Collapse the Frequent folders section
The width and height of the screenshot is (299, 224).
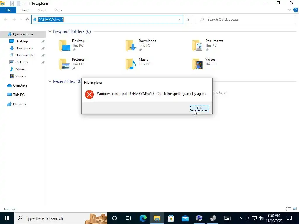click(x=50, y=32)
